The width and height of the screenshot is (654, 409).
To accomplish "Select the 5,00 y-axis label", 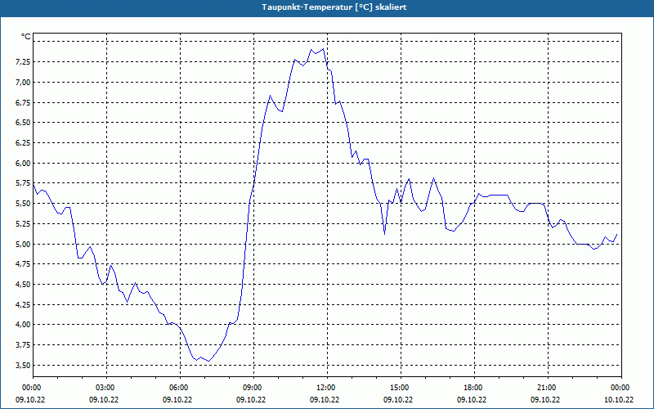I will [23, 244].
